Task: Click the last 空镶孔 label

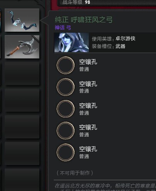Action: pyautogui.click(x=88, y=149)
